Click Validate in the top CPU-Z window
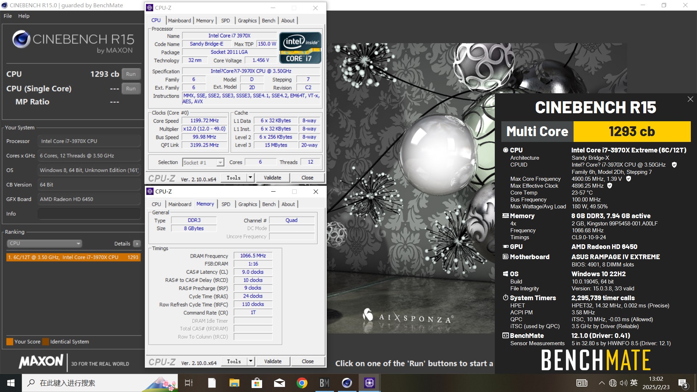Viewport: 697px width, 392px height. (x=272, y=177)
